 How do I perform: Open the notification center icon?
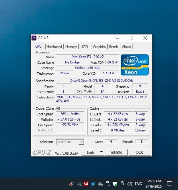point(169,184)
